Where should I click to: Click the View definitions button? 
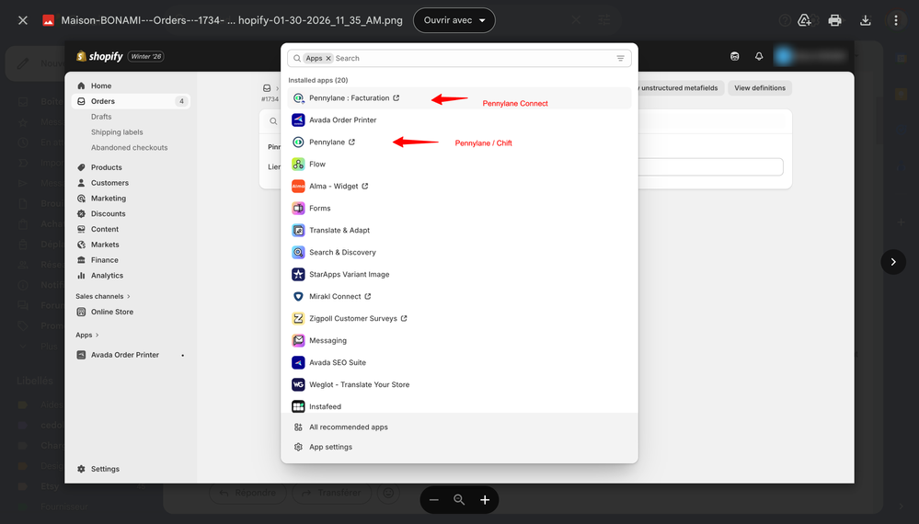tap(760, 88)
